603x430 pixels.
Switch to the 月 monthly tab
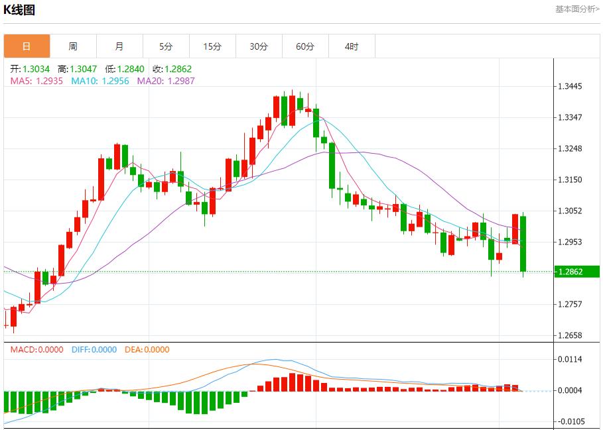coord(119,46)
